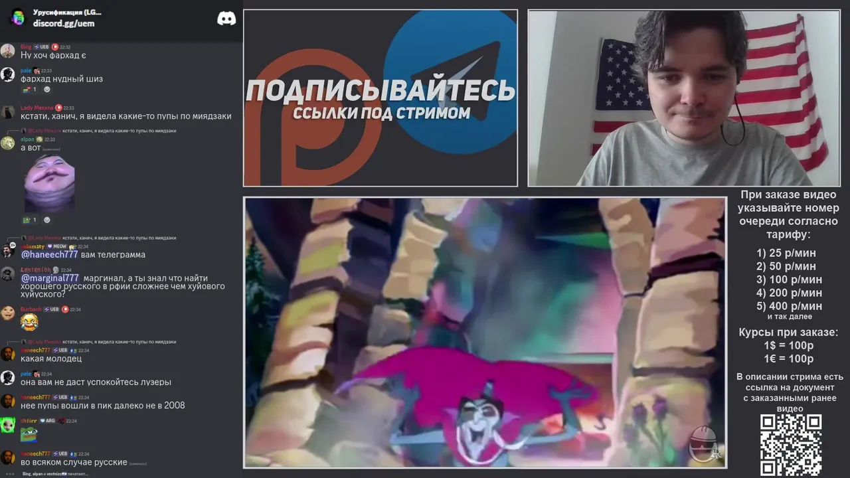Click Bing's avatar in the chat
Screen dimensions: 850x478
(x=7, y=51)
